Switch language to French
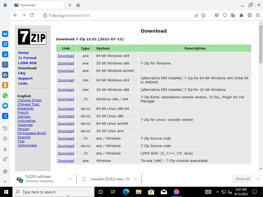 click(23, 113)
